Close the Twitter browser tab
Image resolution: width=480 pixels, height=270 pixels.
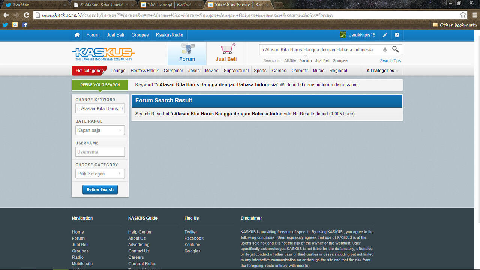[x=65, y=5]
